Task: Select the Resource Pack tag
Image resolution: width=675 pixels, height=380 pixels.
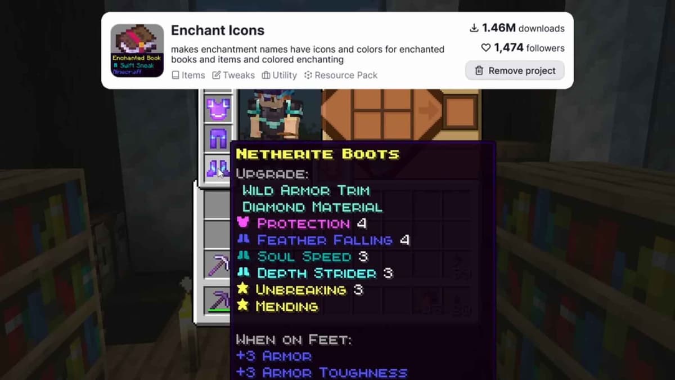Action: pyautogui.click(x=341, y=75)
